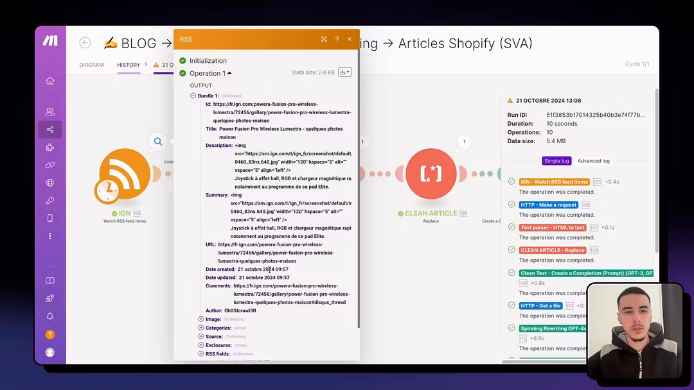Open Webhooks via the globe icon

click(50, 183)
